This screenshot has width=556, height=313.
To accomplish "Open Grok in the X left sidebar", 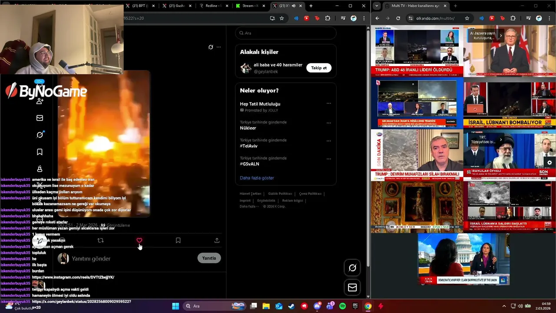I will (40, 135).
